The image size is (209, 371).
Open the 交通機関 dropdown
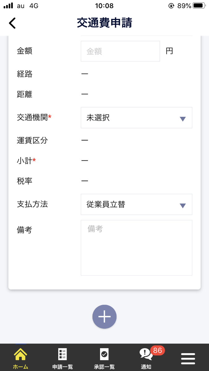coord(136,118)
